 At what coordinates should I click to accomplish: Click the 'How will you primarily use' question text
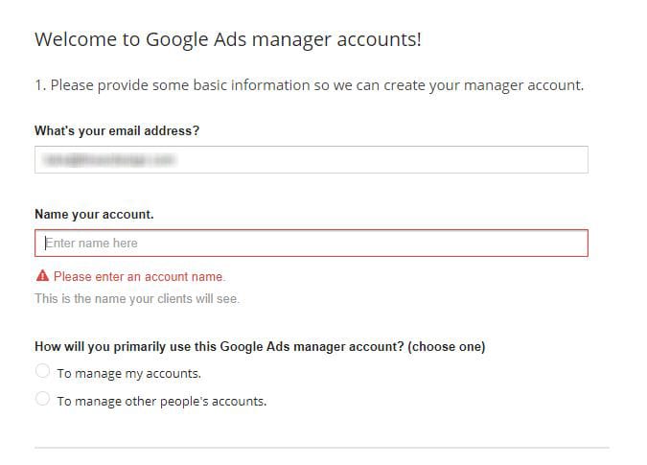260,346
